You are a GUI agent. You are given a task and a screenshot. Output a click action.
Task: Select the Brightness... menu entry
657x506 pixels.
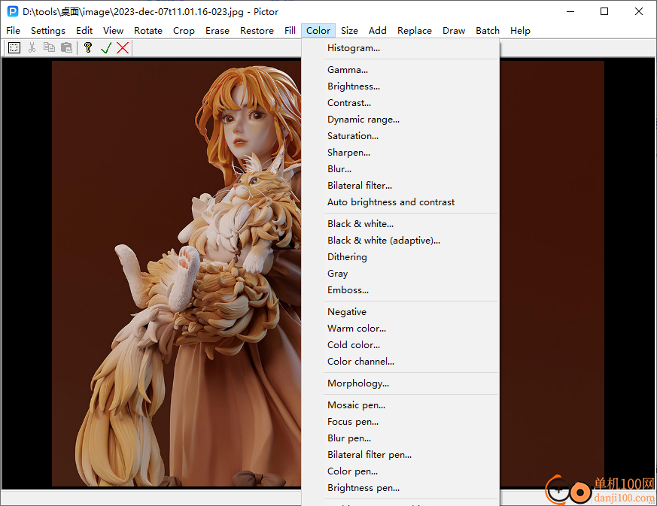[400, 86]
